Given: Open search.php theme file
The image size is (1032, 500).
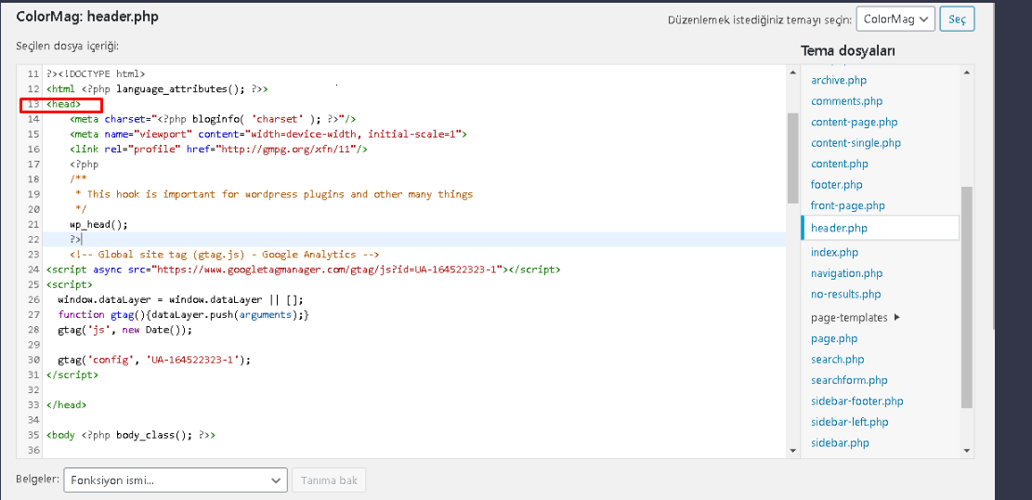Looking at the screenshot, I should (x=837, y=360).
